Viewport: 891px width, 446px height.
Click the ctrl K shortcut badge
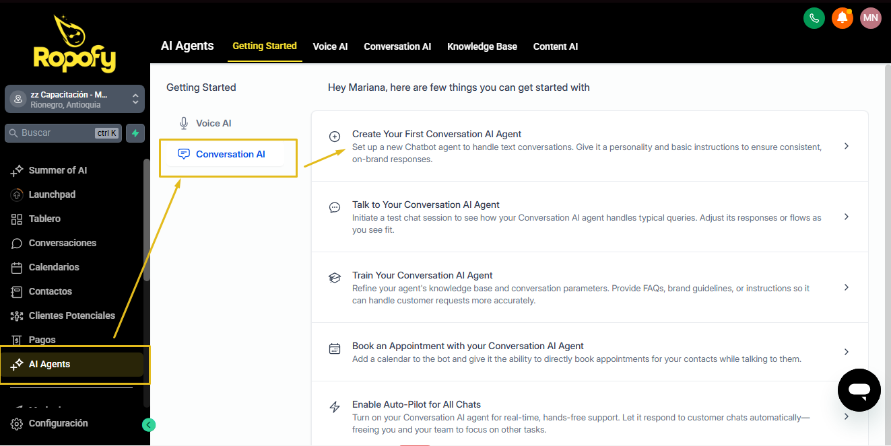[x=106, y=133]
